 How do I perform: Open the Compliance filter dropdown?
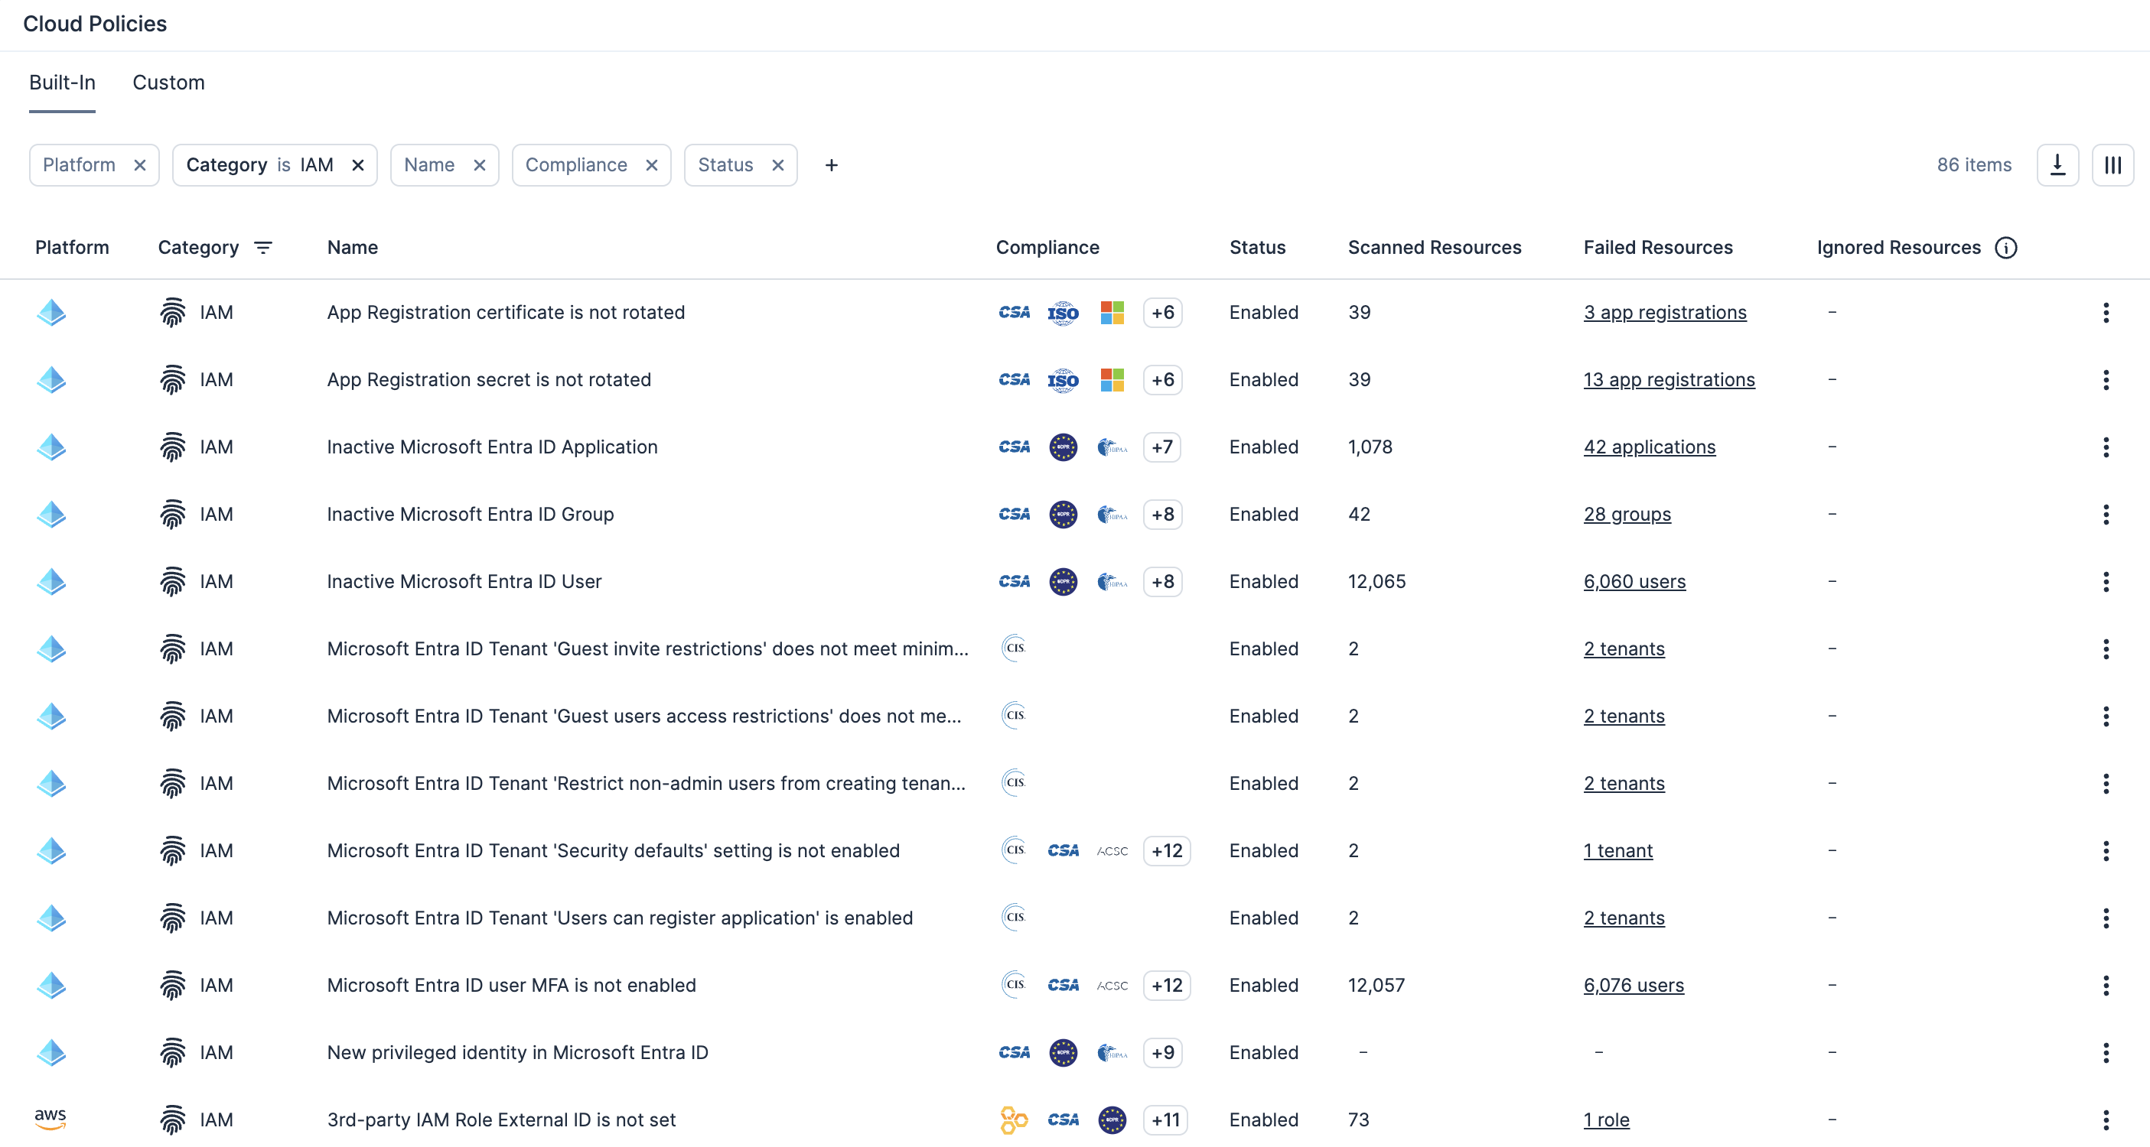point(576,165)
